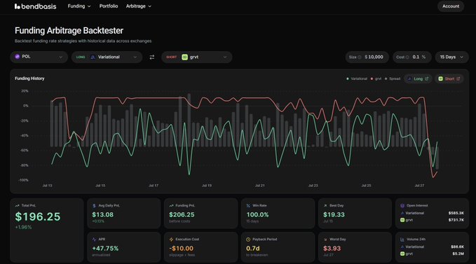This screenshot has height=264, width=476.
Task: Click the Payback Period value 0.7d
Action: pos(253,248)
